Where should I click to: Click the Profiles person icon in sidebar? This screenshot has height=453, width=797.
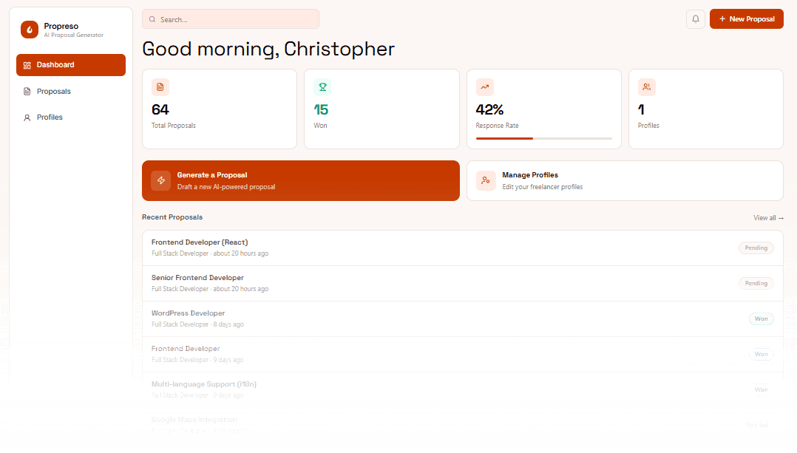pos(28,117)
